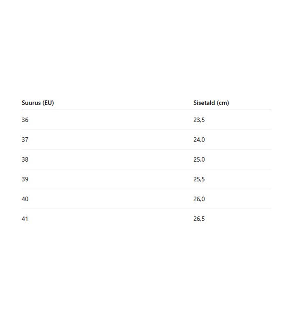Click the 24,0 insole length value
Viewport: 287px width, 329px height.
pyautogui.click(x=199, y=140)
